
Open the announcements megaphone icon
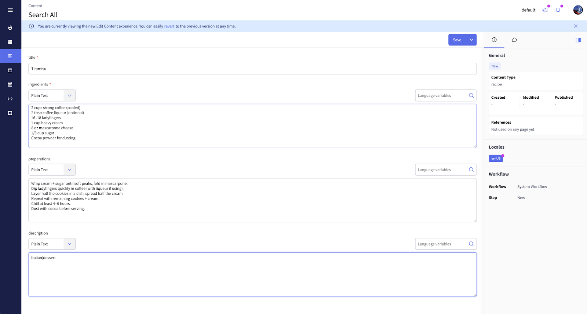point(545,10)
